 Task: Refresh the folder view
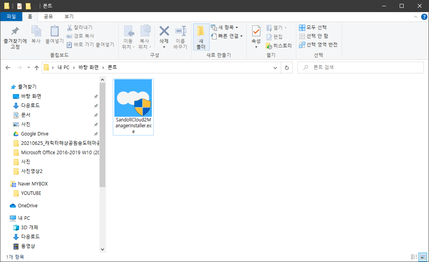point(287,68)
